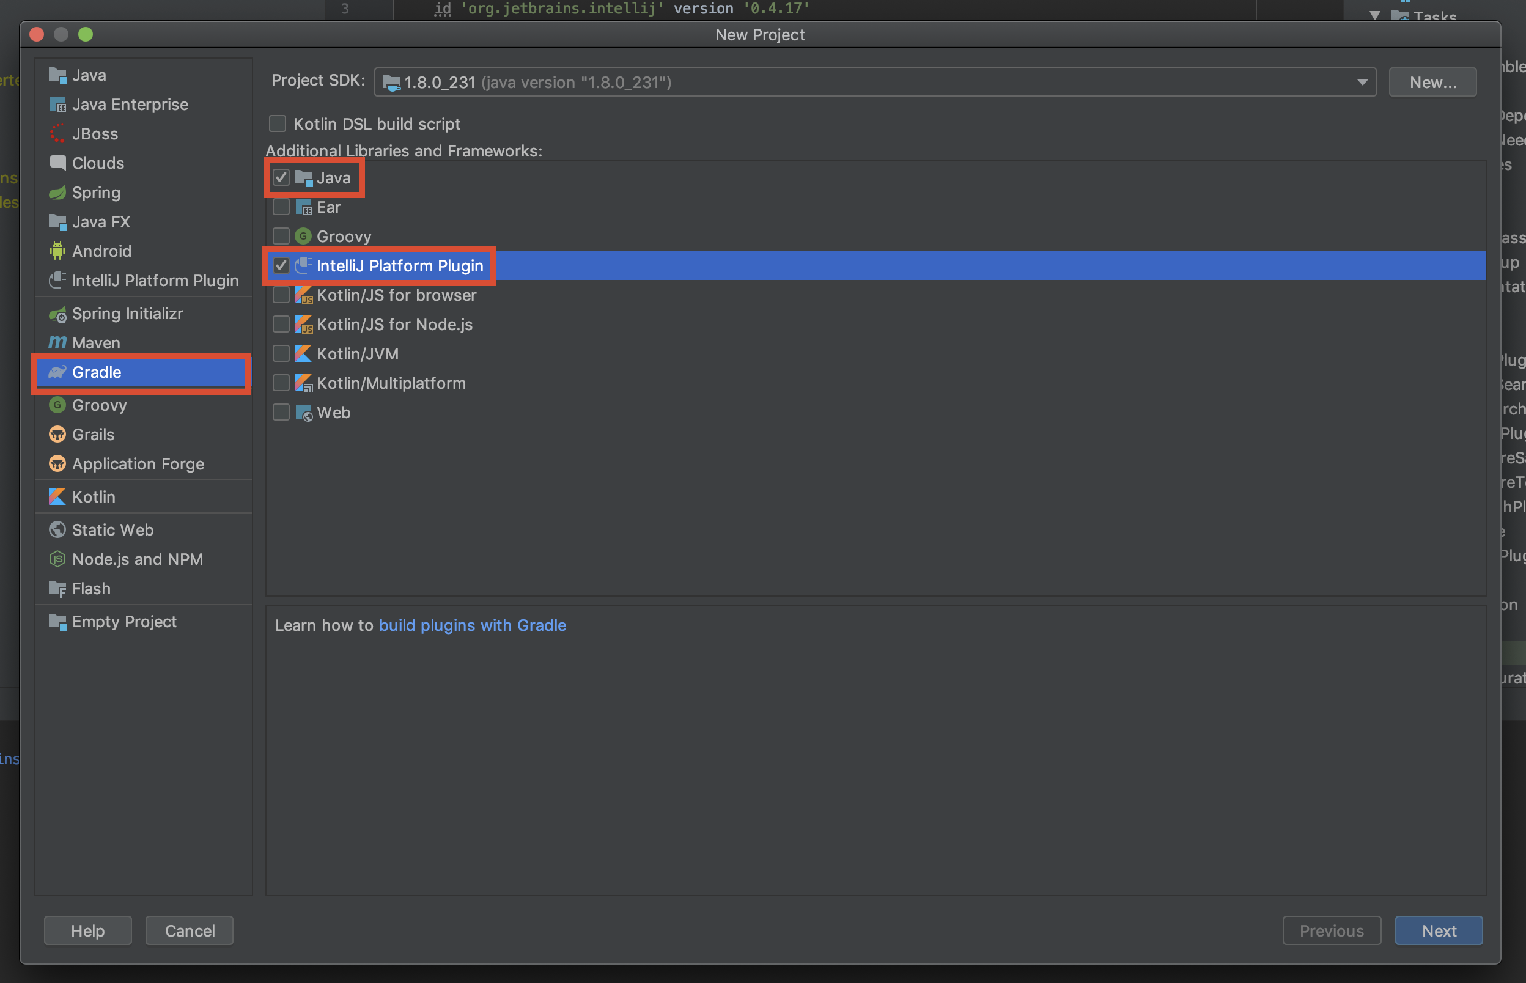Viewport: 1526px width, 983px height.
Task: Click the Grails icon in sidebar
Action: 57,435
